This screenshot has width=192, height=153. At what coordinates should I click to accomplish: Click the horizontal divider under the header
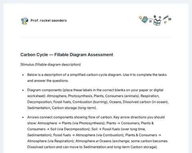pos(96,37)
